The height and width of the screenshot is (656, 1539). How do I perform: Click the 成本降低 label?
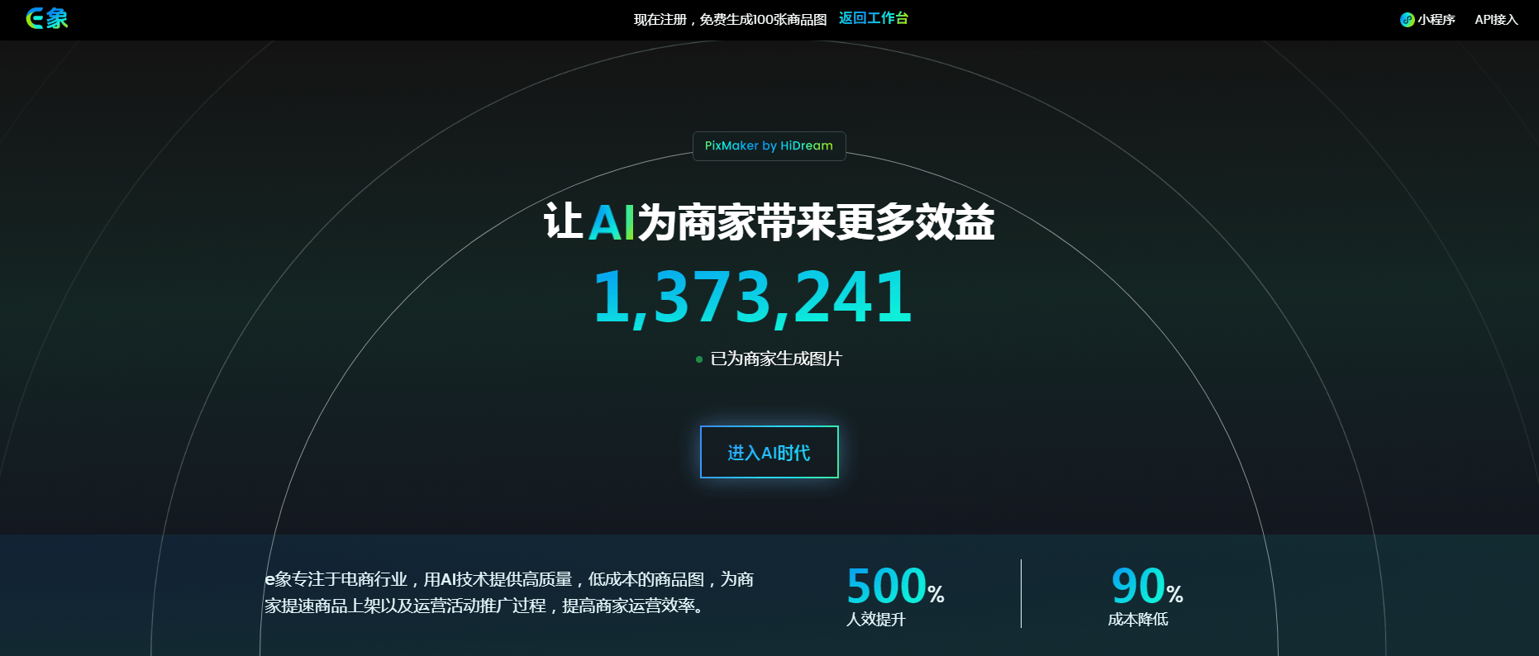pyautogui.click(x=1138, y=620)
